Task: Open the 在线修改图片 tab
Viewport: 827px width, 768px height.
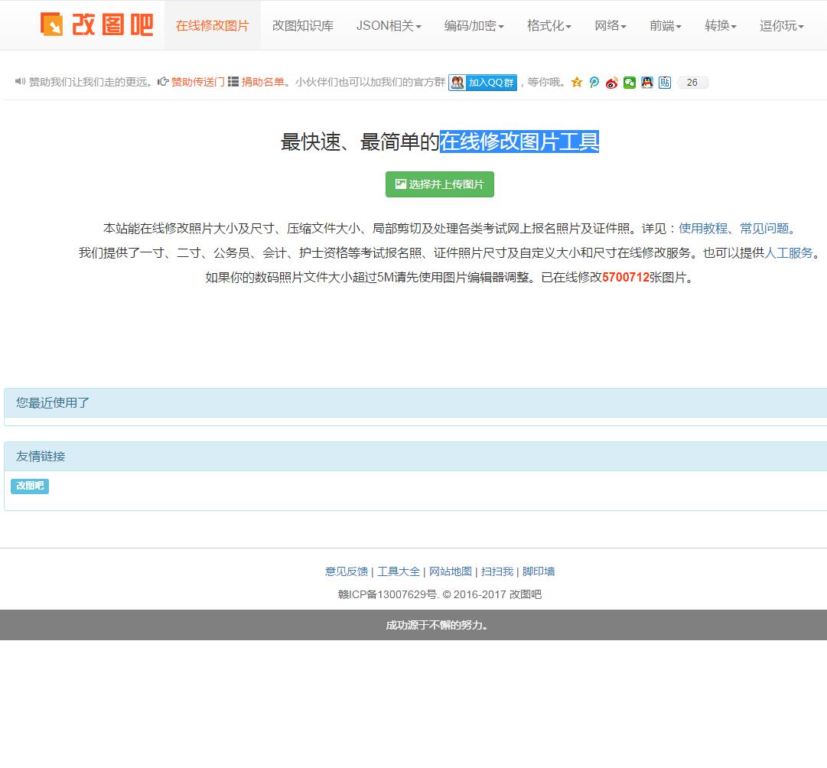Action: pos(212,25)
